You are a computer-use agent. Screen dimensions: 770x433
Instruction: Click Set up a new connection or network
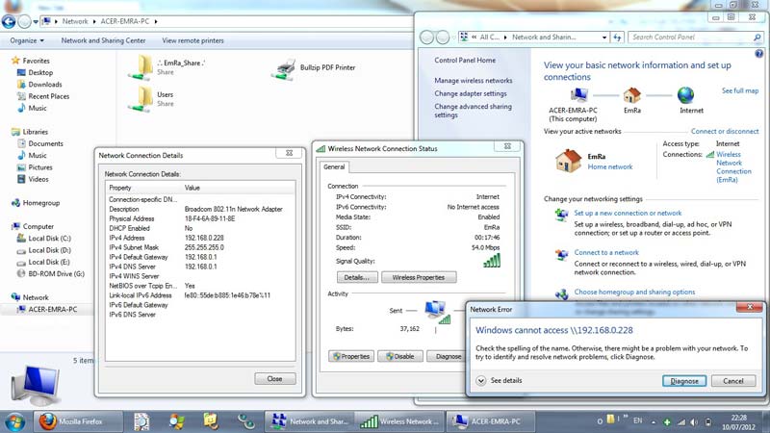[628, 213]
